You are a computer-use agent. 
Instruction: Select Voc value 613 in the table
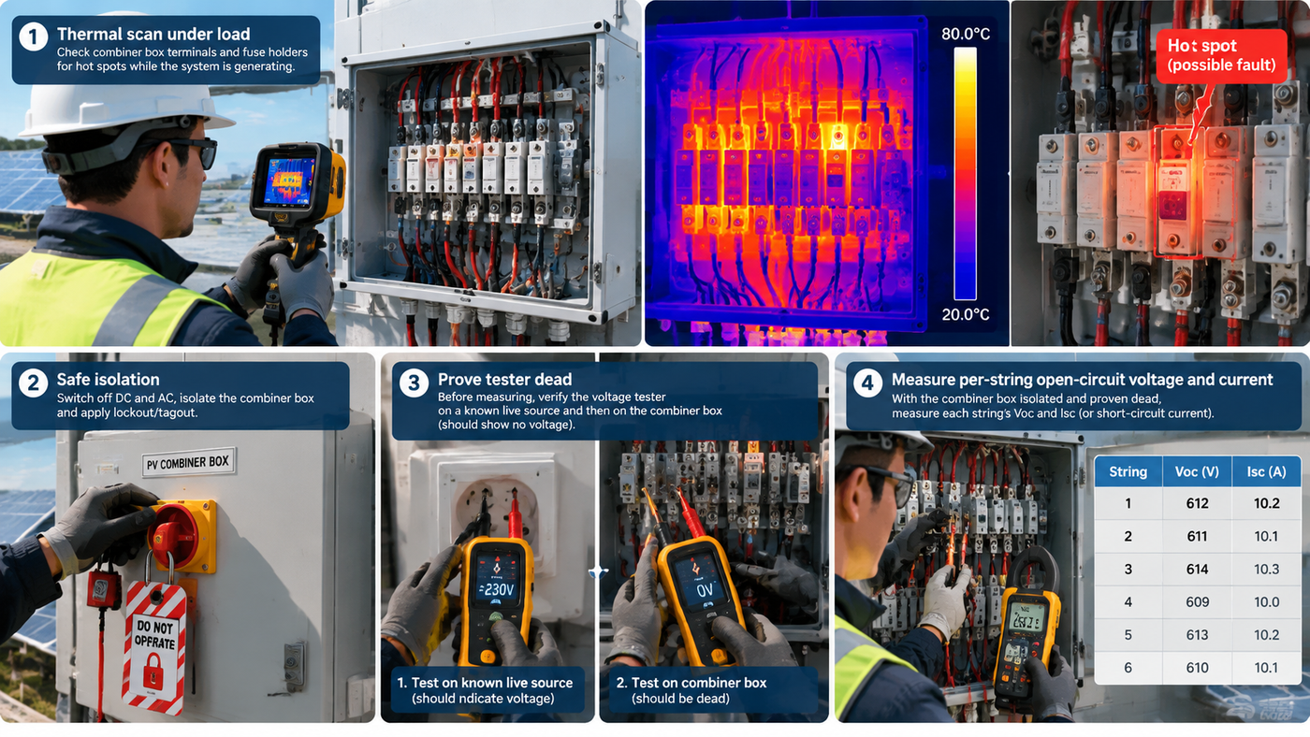(1197, 634)
